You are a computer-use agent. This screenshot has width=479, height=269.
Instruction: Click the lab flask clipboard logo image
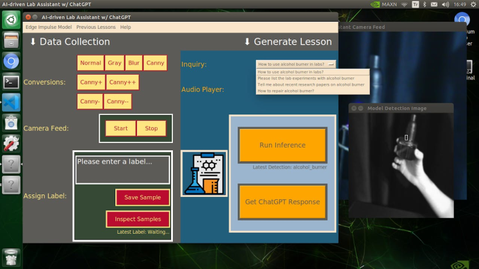[x=204, y=173]
